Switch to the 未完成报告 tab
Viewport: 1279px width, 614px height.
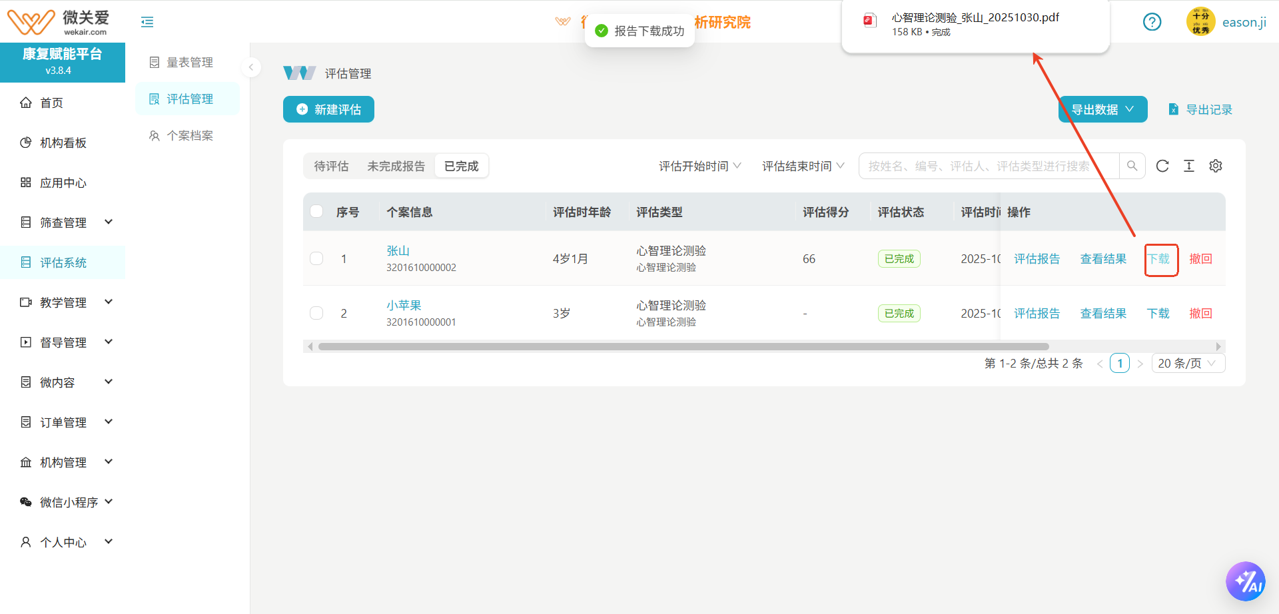tap(396, 166)
